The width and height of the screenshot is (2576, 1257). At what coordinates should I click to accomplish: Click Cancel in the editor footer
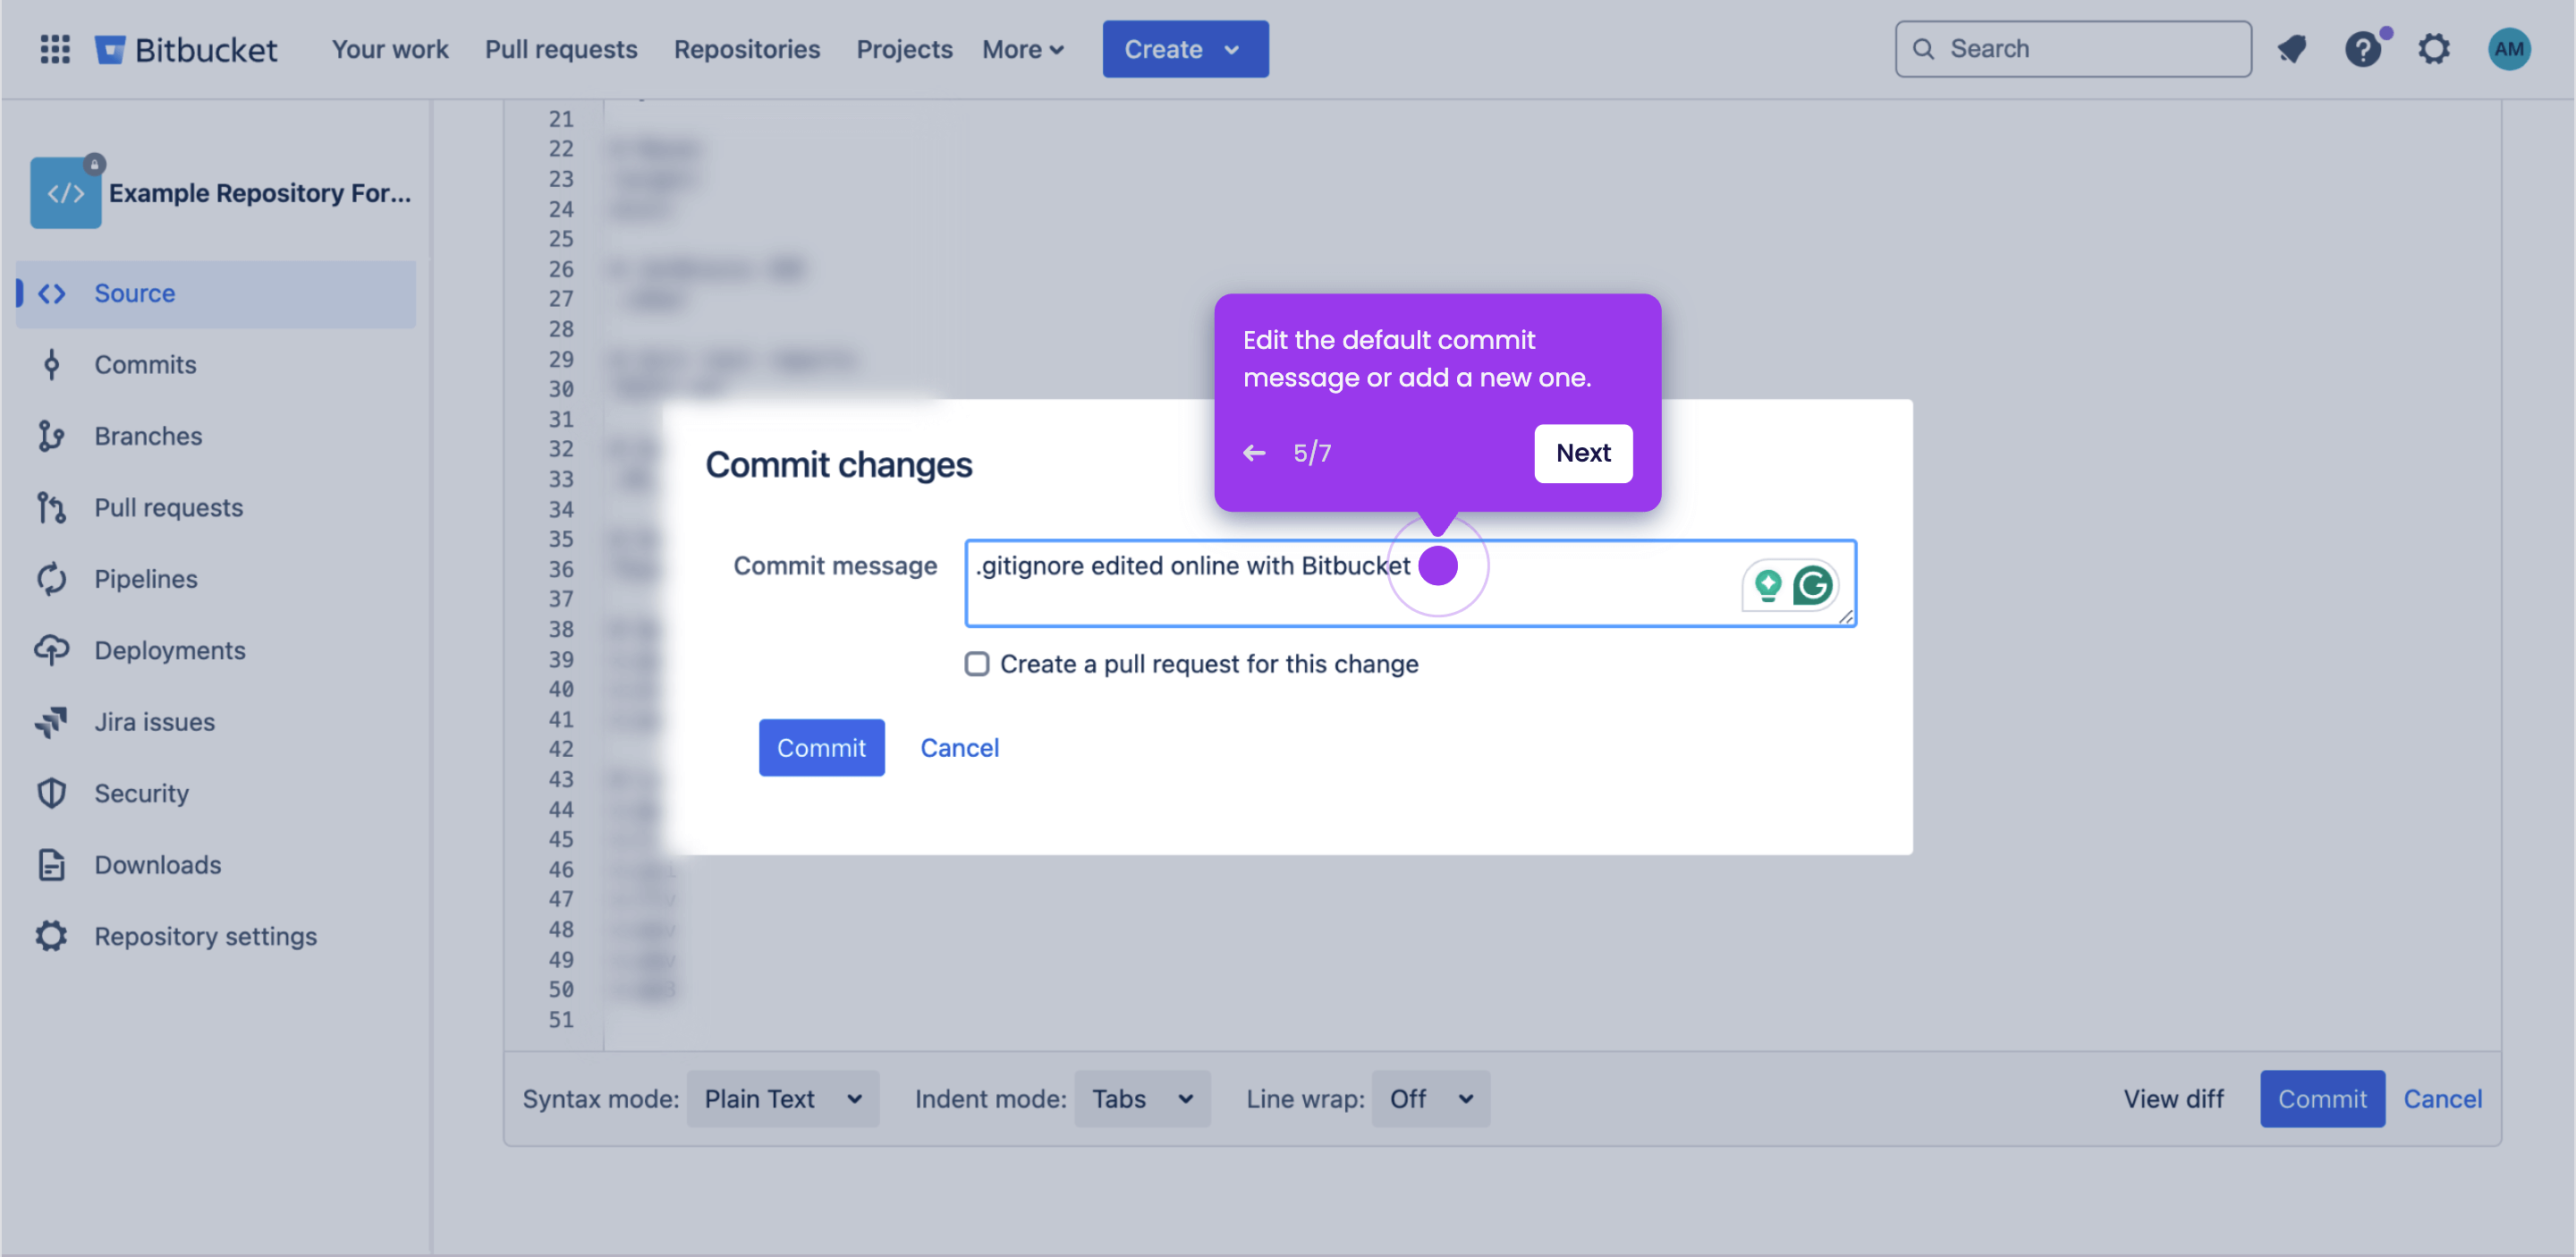[x=2442, y=1099]
